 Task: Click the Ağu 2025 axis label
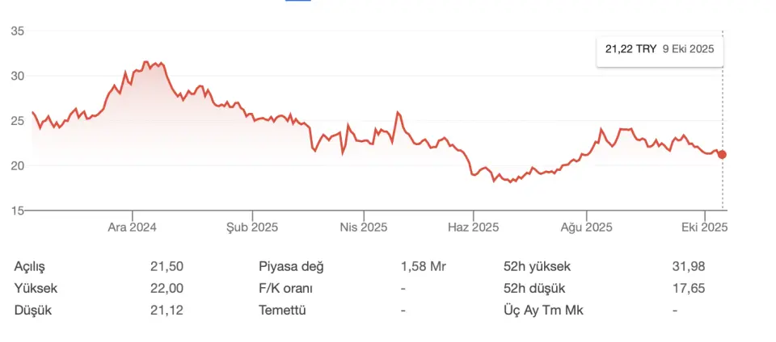586,227
